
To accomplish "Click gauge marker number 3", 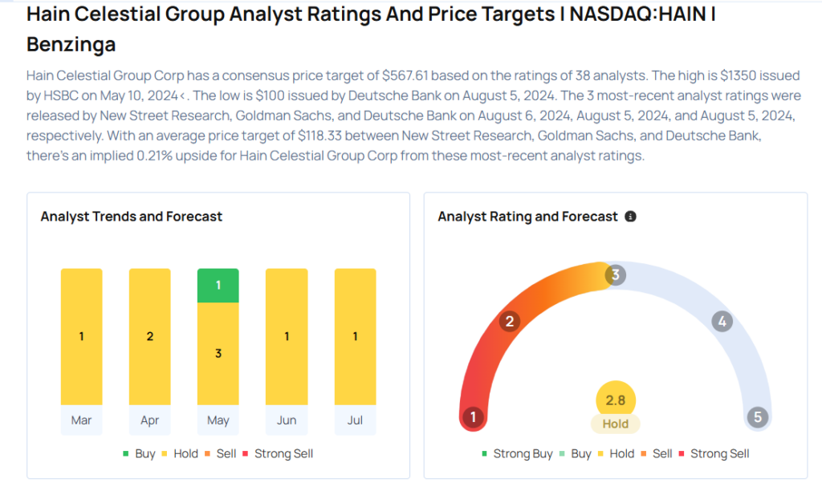I will [x=615, y=275].
